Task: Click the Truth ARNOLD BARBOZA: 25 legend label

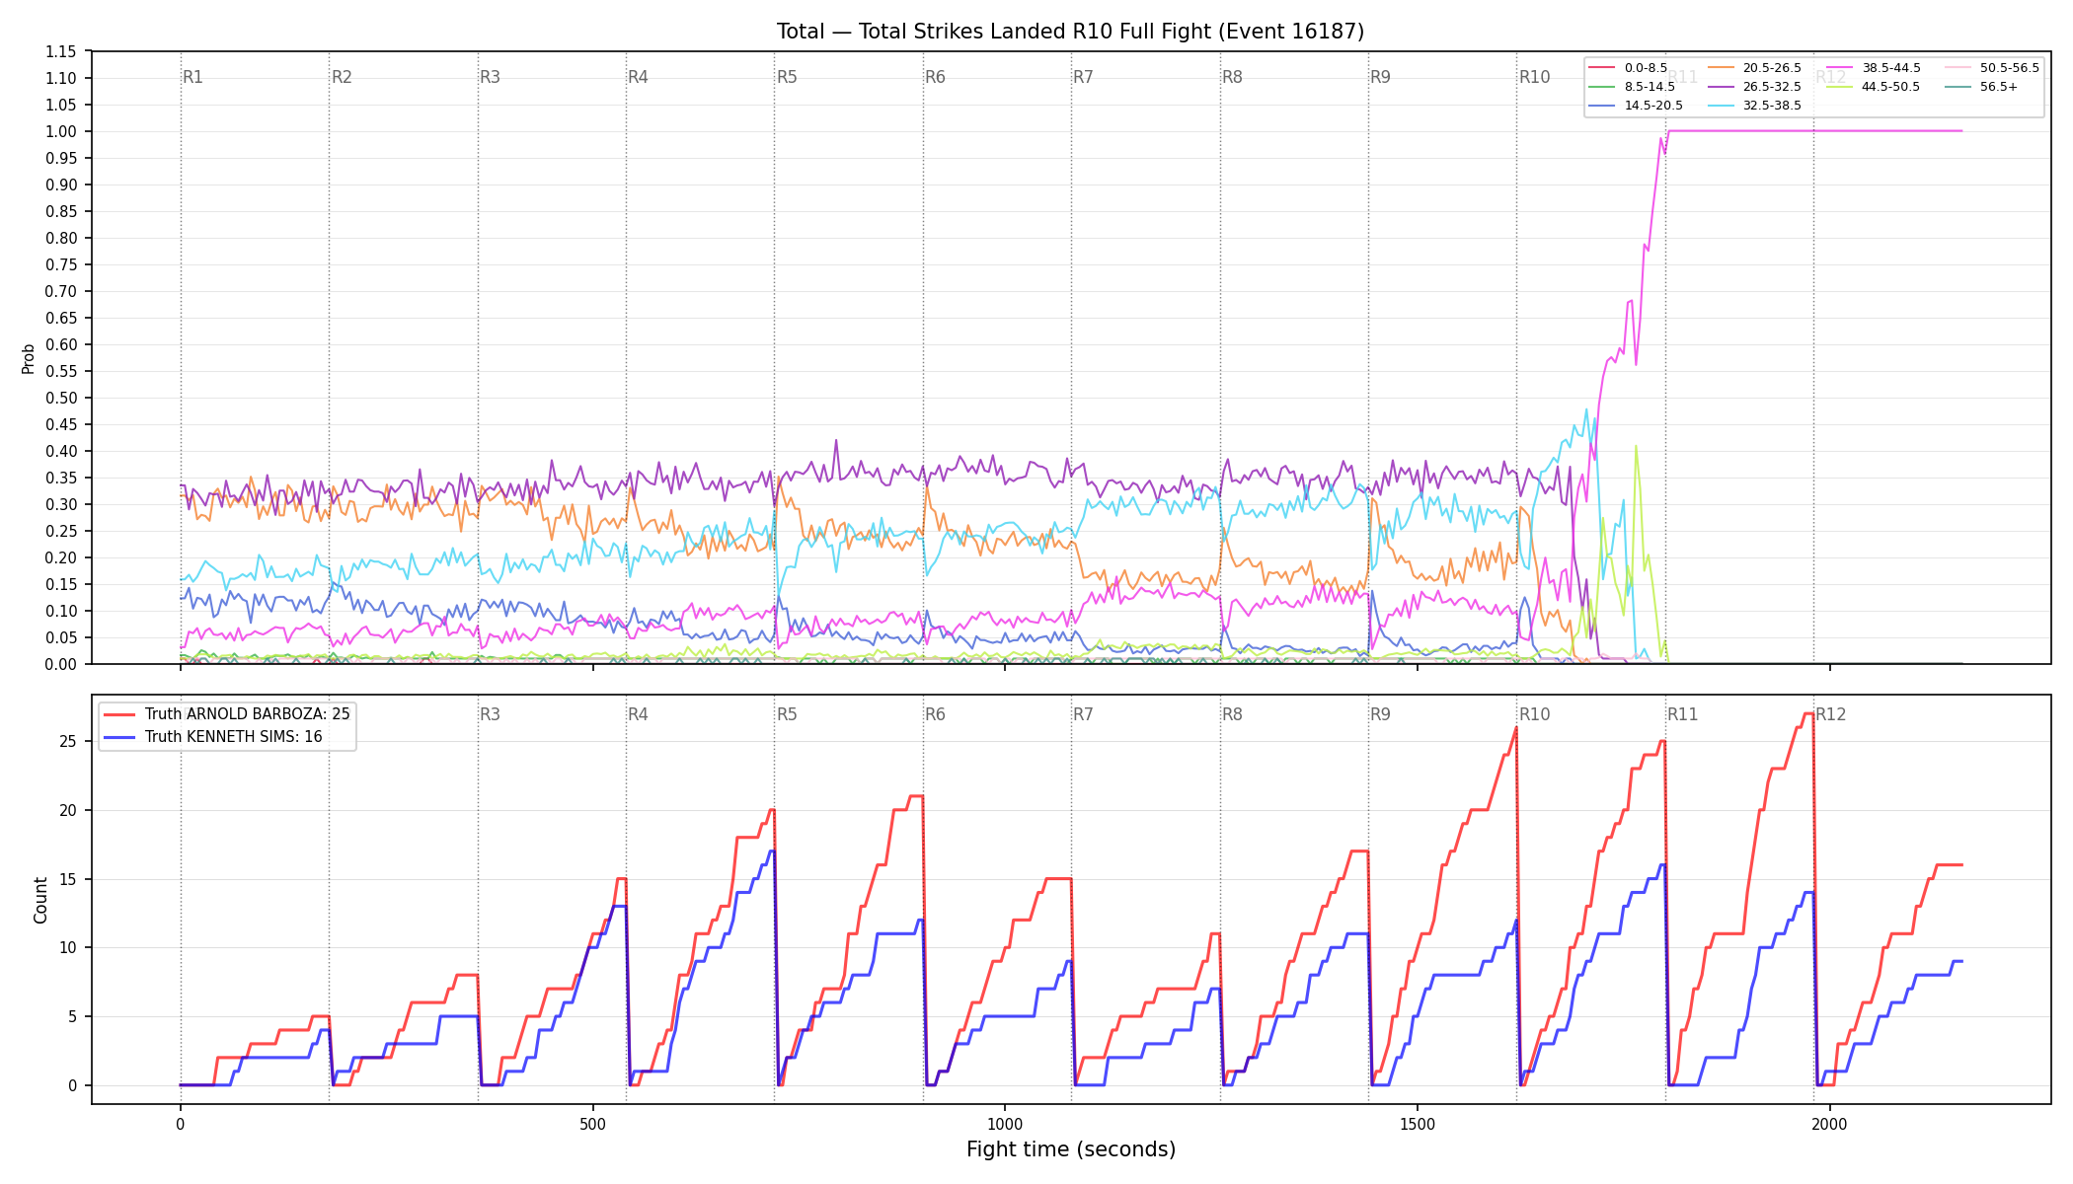Action: point(247,714)
